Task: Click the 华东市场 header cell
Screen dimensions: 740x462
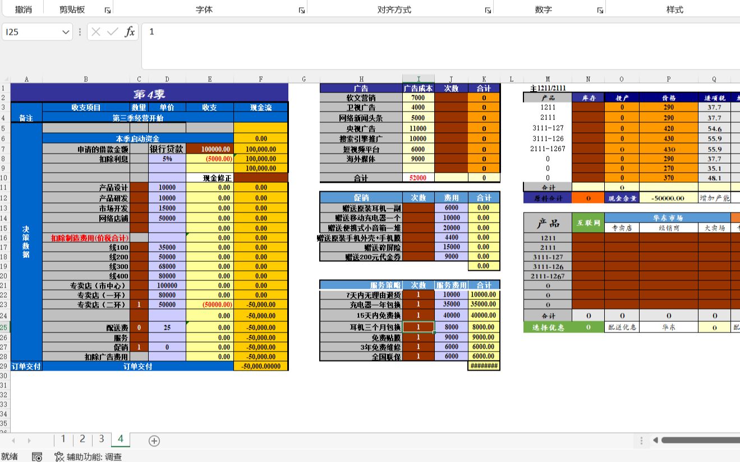Action: (x=668, y=218)
